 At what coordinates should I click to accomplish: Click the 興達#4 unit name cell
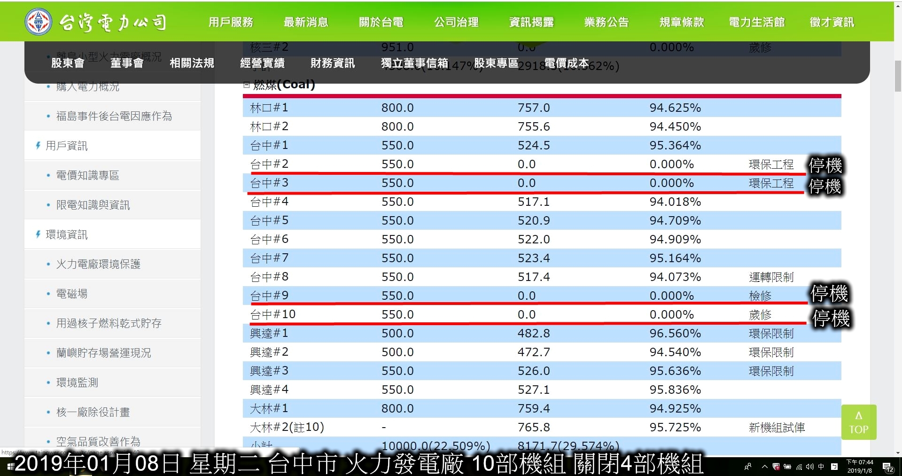coord(269,390)
